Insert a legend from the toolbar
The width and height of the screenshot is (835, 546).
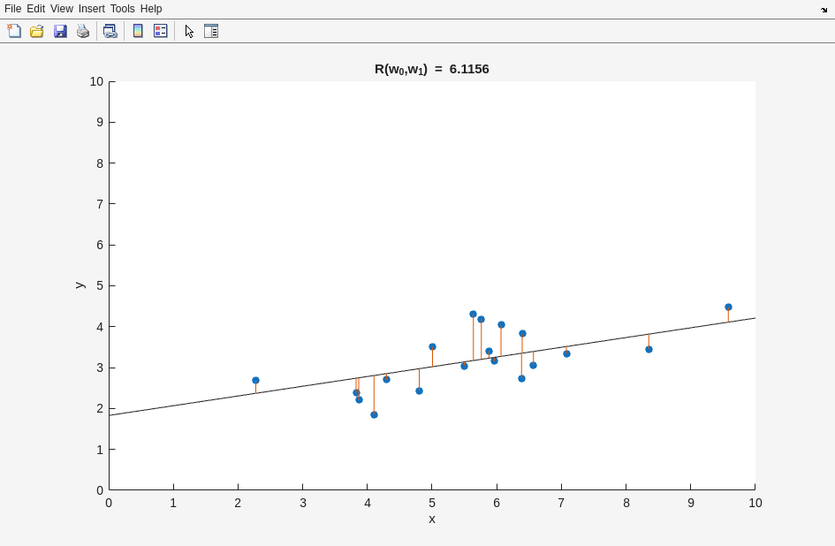[x=160, y=31]
